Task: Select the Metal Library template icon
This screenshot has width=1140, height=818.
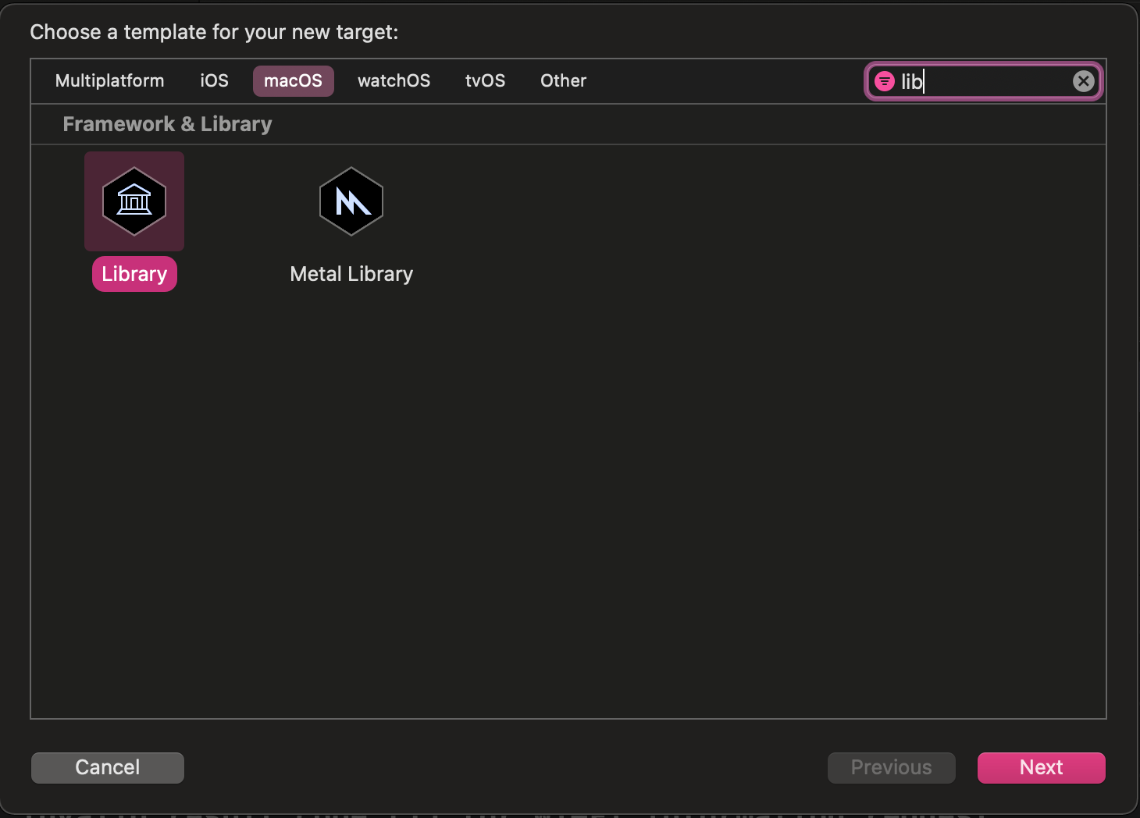Action: 351,201
